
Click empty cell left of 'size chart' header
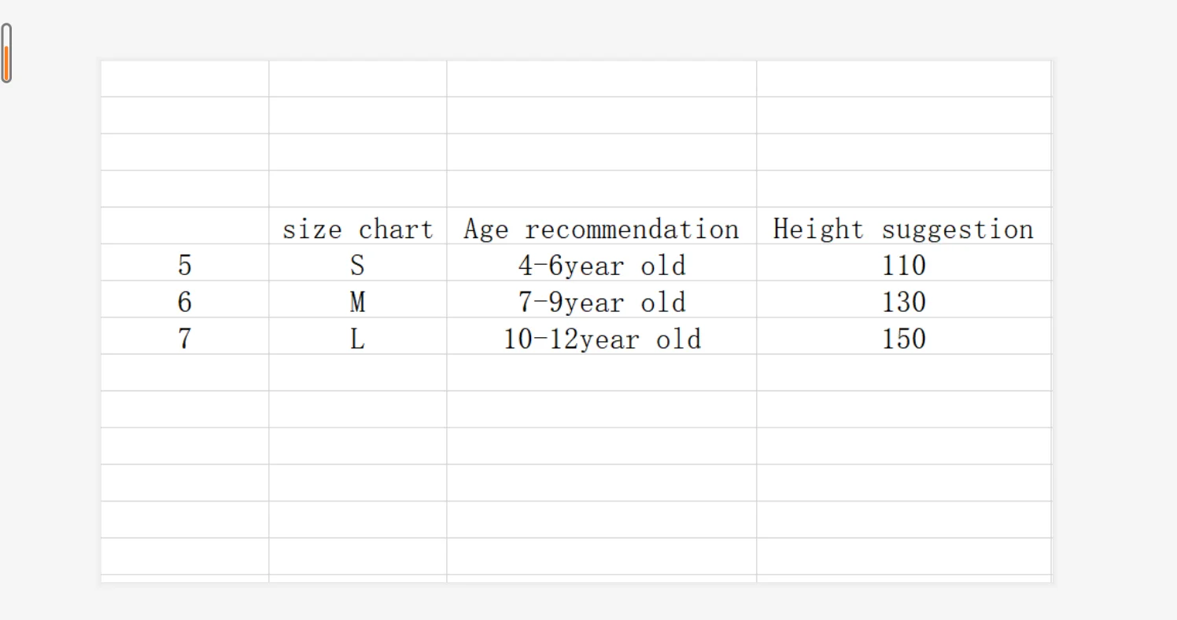click(x=185, y=226)
